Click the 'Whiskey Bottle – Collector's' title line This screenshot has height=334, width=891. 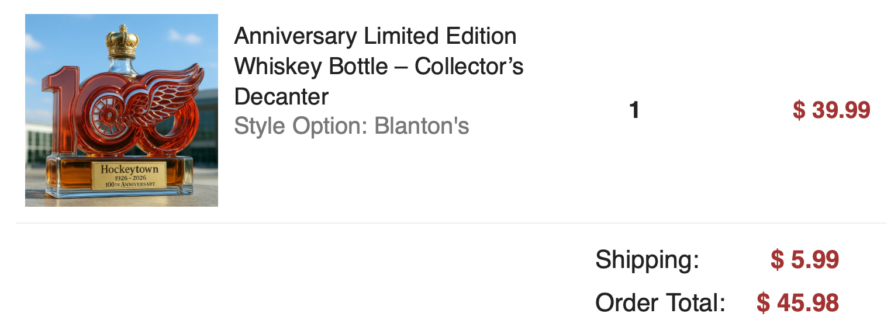click(379, 67)
